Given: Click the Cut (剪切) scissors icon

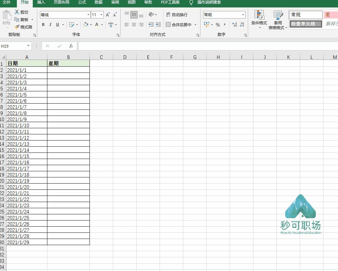Looking at the screenshot, I should [x=17, y=12].
